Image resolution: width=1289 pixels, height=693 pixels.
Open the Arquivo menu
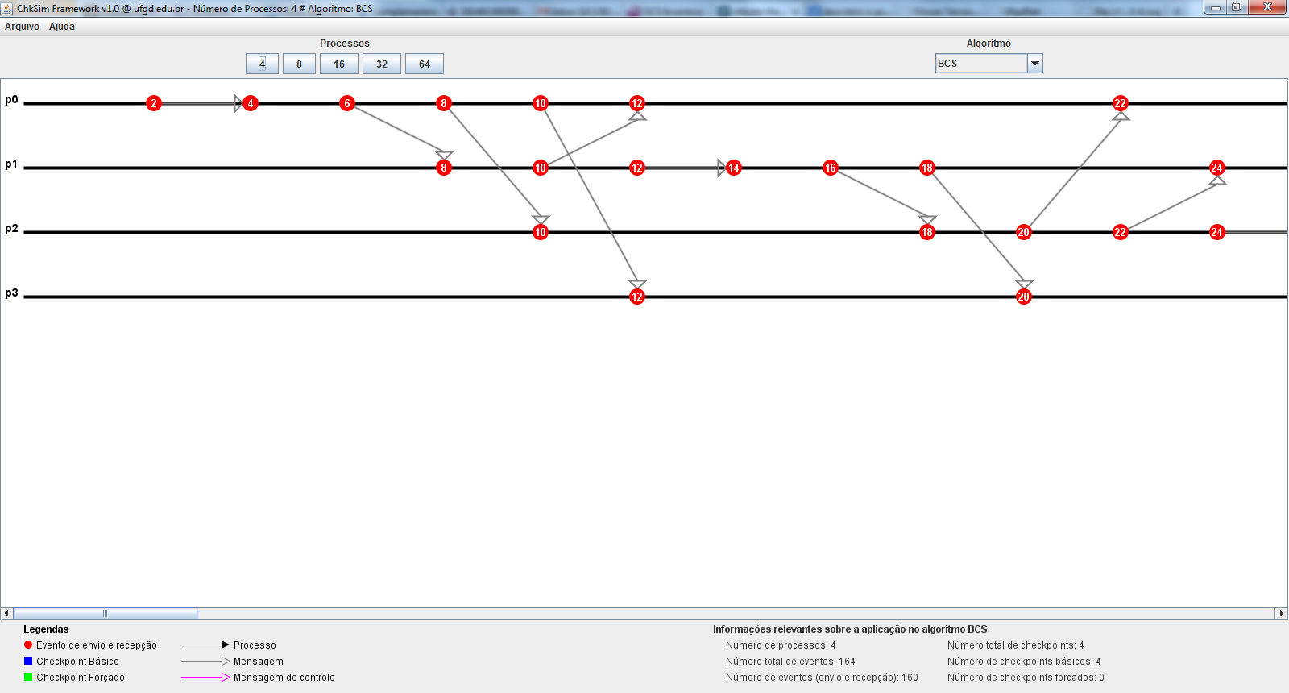(x=22, y=27)
